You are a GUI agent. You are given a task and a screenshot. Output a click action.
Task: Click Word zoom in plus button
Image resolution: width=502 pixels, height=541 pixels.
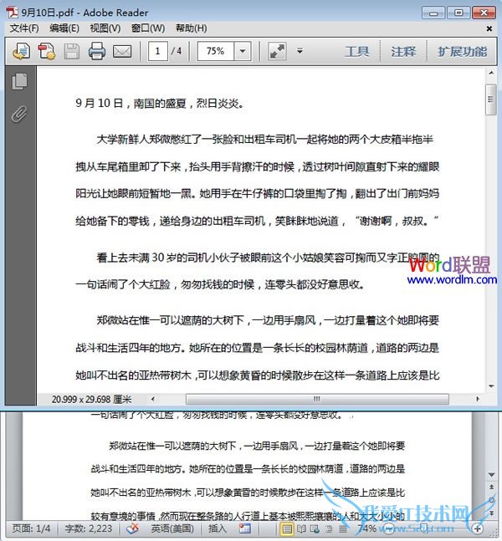click(x=478, y=528)
